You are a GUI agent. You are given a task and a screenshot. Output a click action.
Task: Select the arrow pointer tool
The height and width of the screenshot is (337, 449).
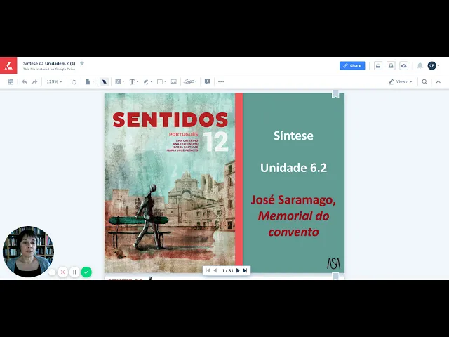point(105,82)
